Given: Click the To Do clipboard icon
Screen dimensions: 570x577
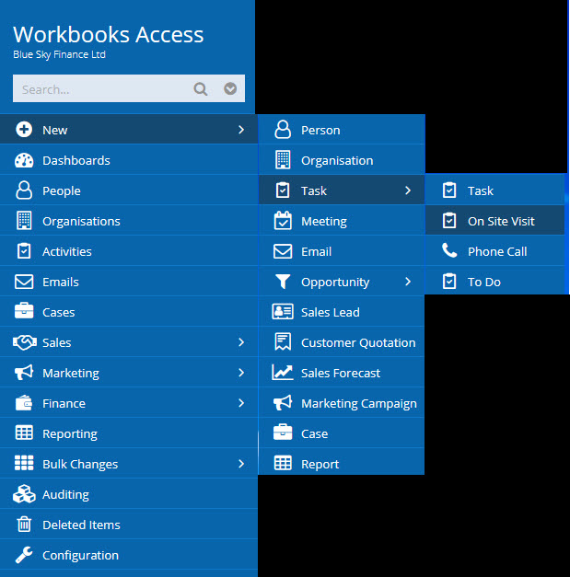Looking at the screenshot, I should (449, 282).
